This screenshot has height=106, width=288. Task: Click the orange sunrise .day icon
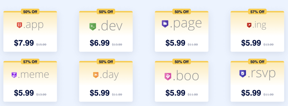click(x=96, y=75)
